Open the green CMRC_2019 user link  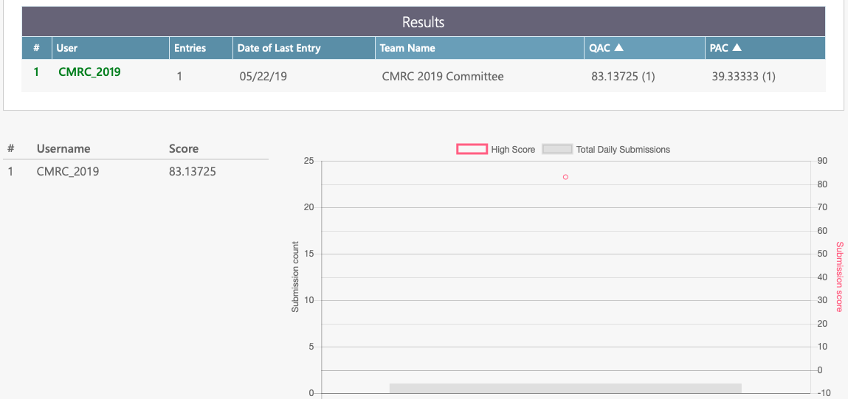click(89, 72)
